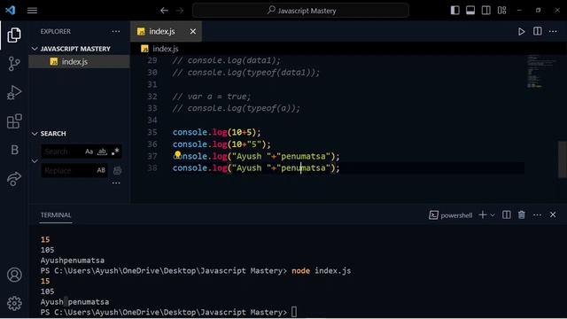Click index.js in the breadcrumb

(166, 49)
